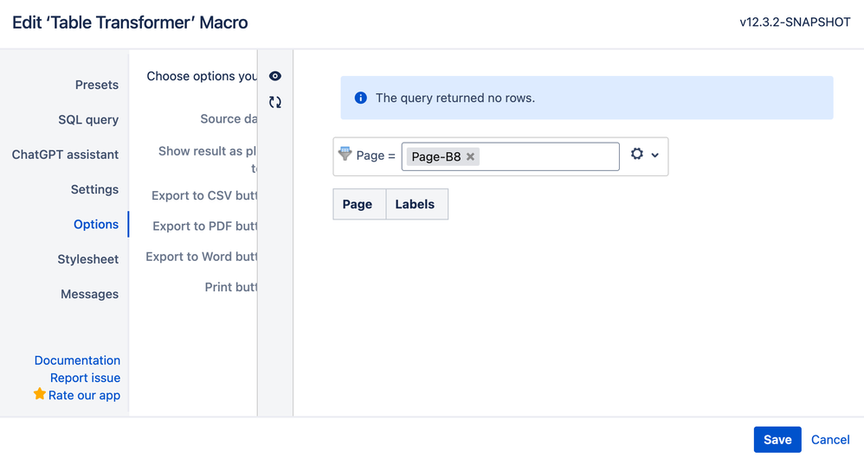
Task: Open the Presets tab
Action: pyautogui.click(x=97, y=85)
